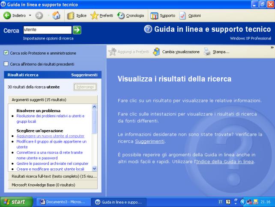Click the '30 risultati della ricerca utente' text

33,87
